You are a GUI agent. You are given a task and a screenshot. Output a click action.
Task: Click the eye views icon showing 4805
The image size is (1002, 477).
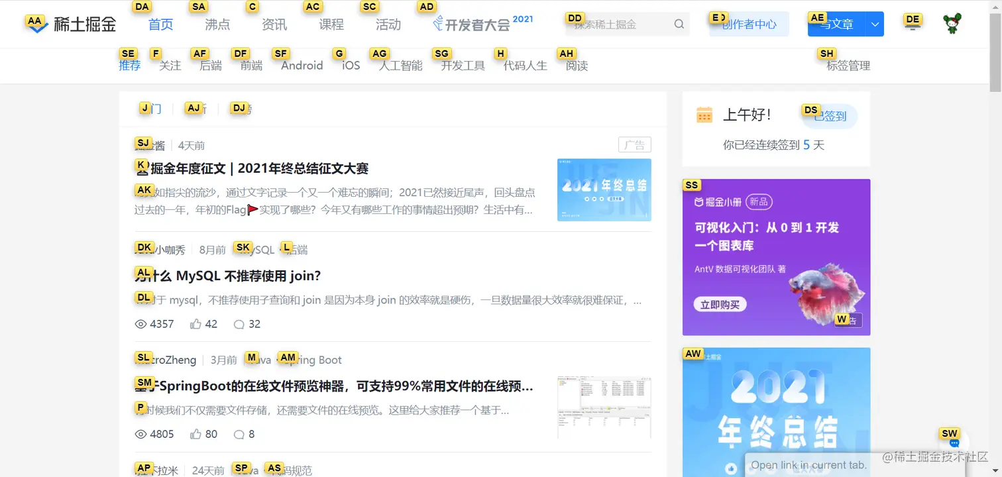[x=140, y=434]
